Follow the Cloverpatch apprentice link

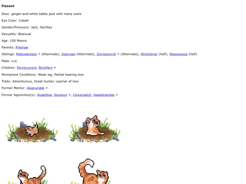[82, 95]
